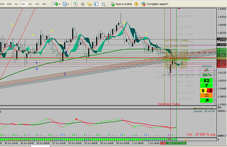The image size is (227, 147).
Task: Activate the D1 timeframe button
Action: (30, 4)
